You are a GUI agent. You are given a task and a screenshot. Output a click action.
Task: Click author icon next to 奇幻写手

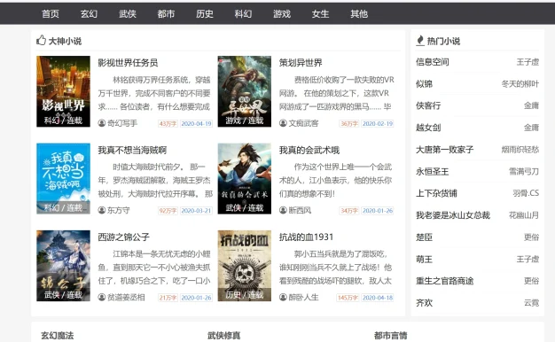[102, 123]
